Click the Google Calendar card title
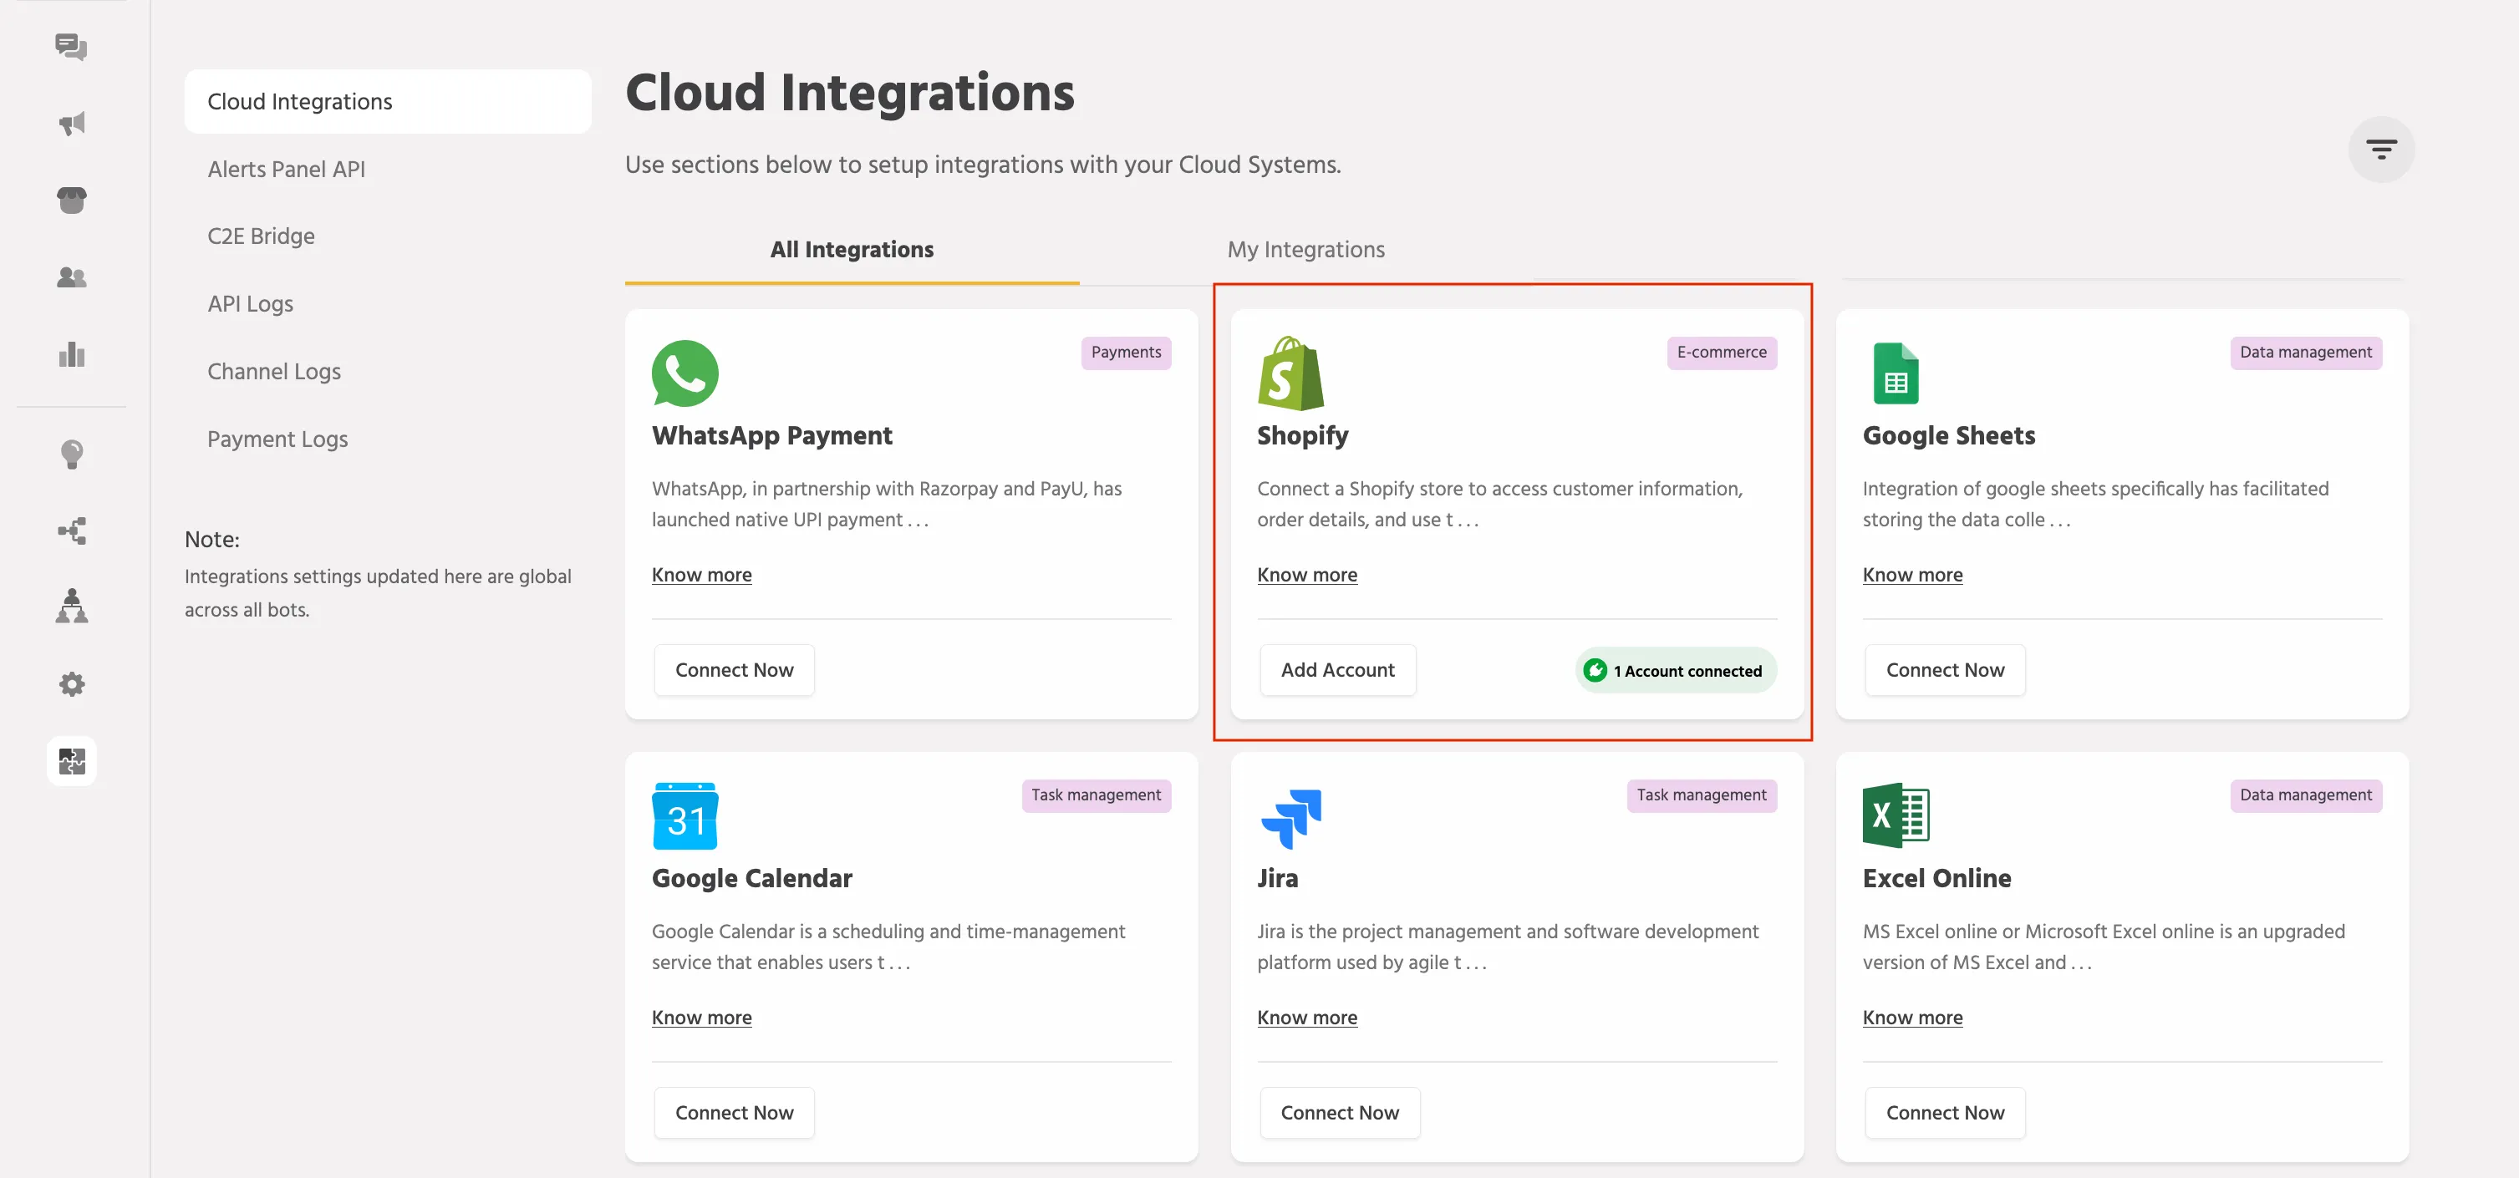Screen dimensions: 2519x1178 751,879
